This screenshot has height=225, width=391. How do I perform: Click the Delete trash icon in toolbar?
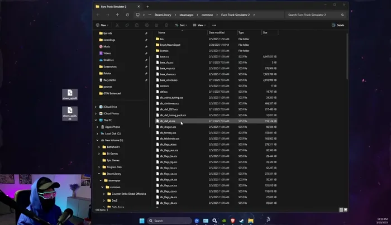166,25
